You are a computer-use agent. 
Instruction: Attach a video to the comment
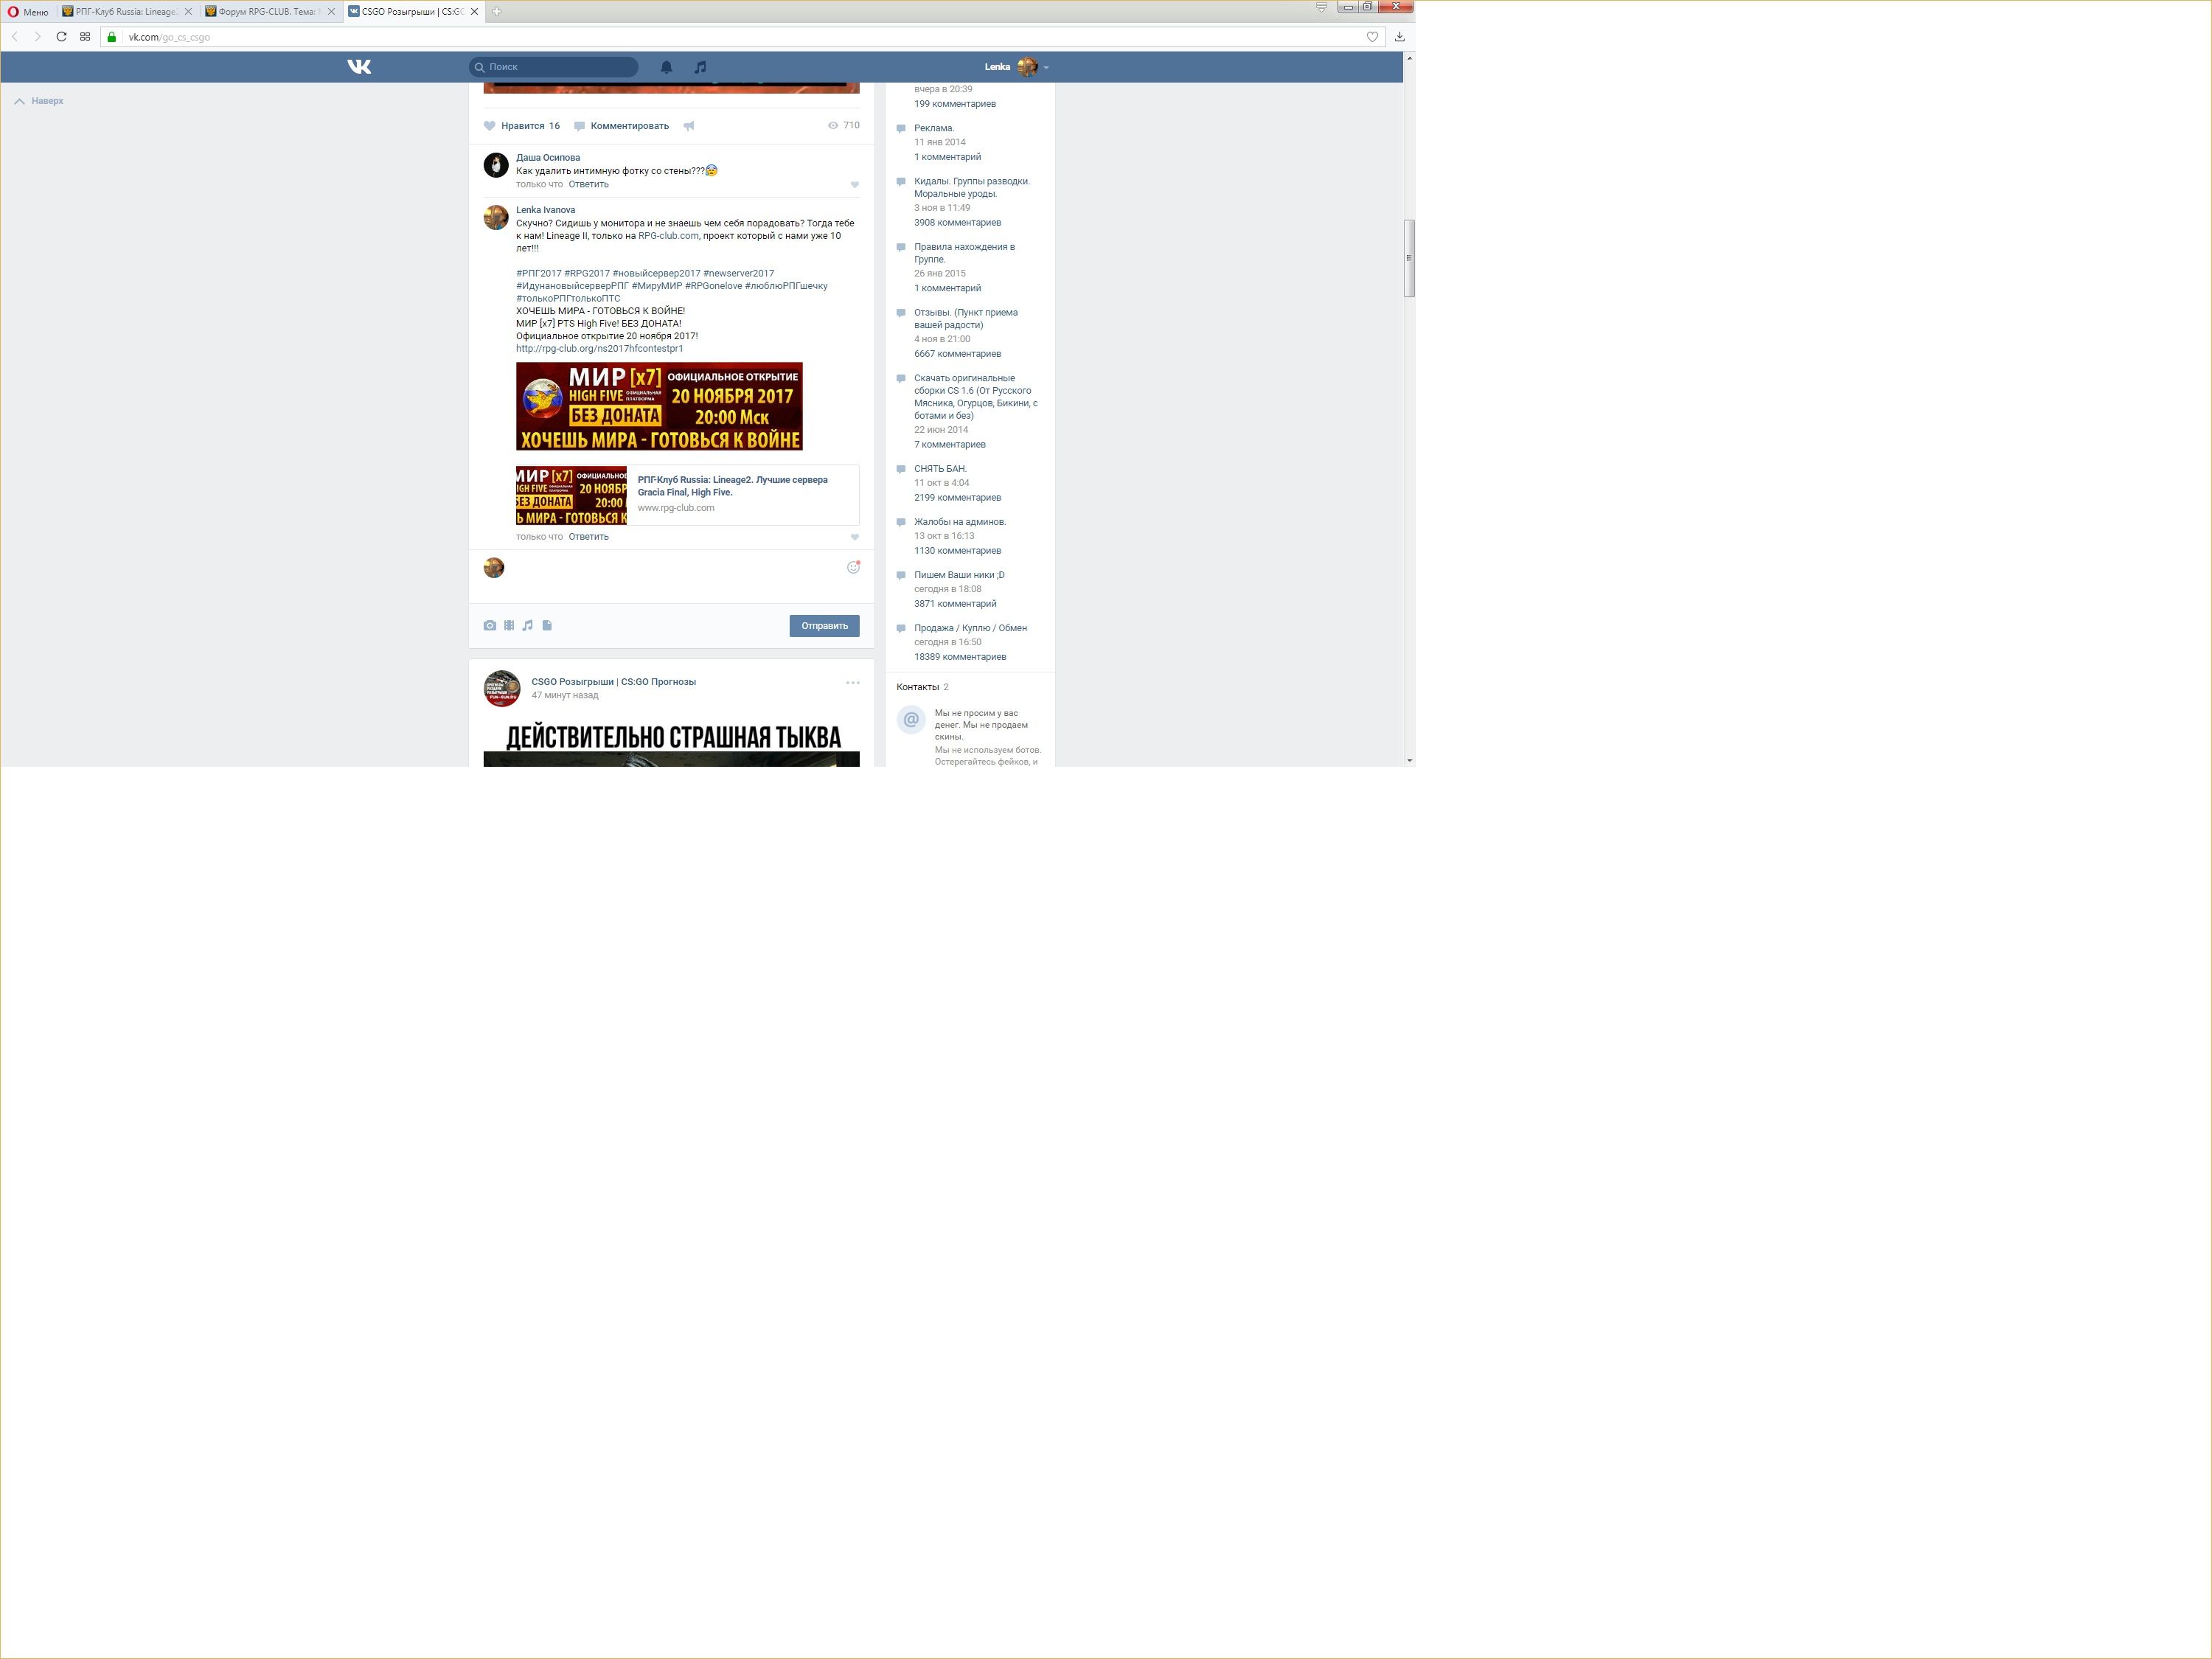pos(509,626)
